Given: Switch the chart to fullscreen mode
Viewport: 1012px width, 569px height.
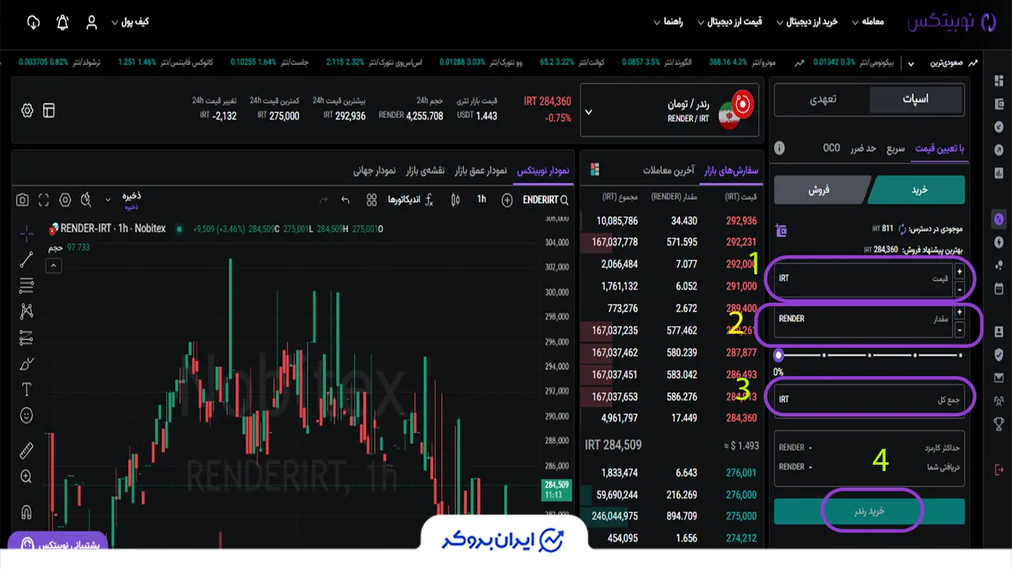Looking at the screenshot, I should (x=43, y=200).
